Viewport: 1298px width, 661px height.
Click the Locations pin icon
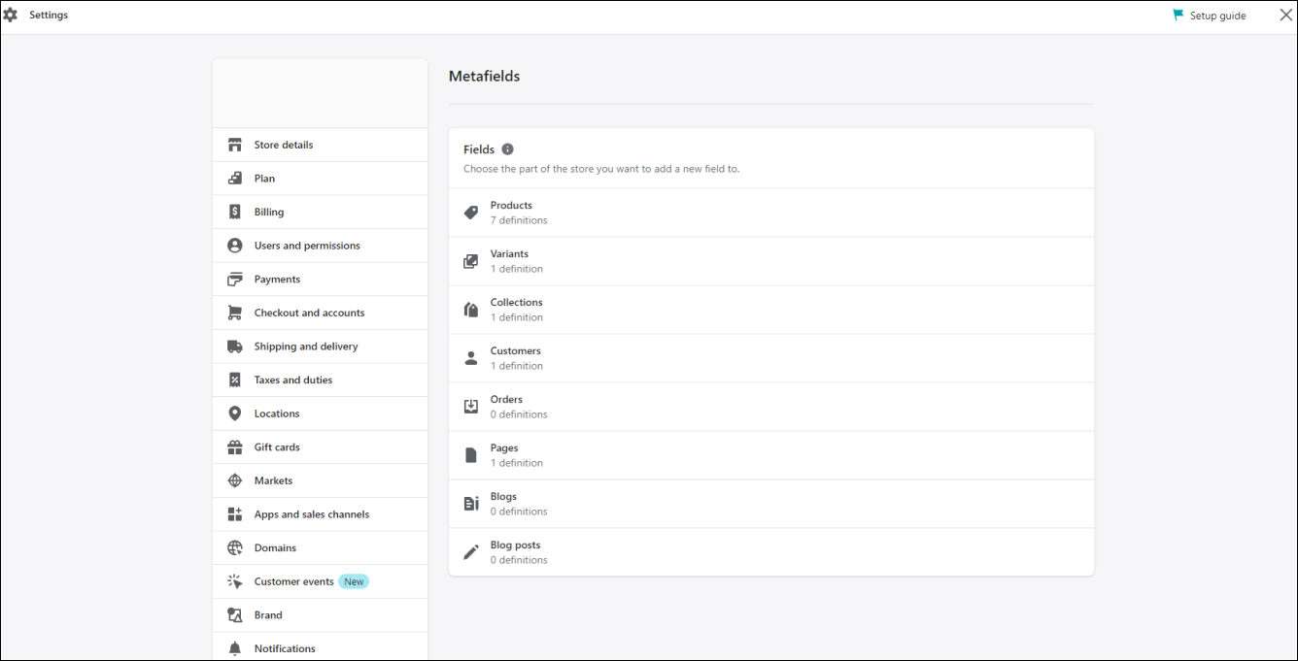click(235, 413)
